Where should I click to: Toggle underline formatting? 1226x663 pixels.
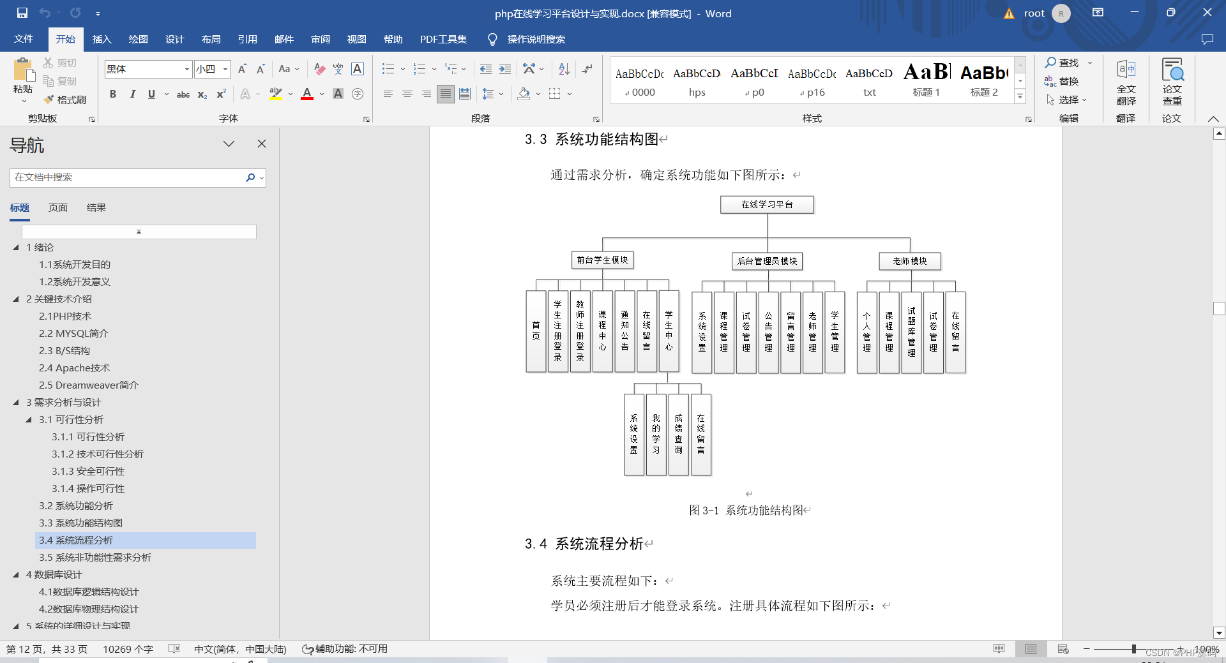pos(151,94)
